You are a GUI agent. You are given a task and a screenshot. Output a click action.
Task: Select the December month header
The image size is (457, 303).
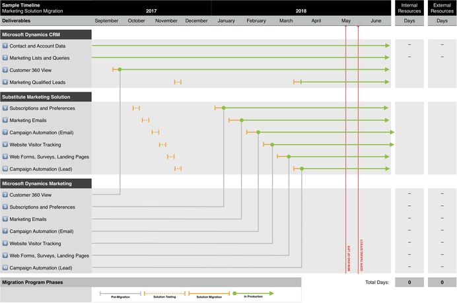coord(196,20)
